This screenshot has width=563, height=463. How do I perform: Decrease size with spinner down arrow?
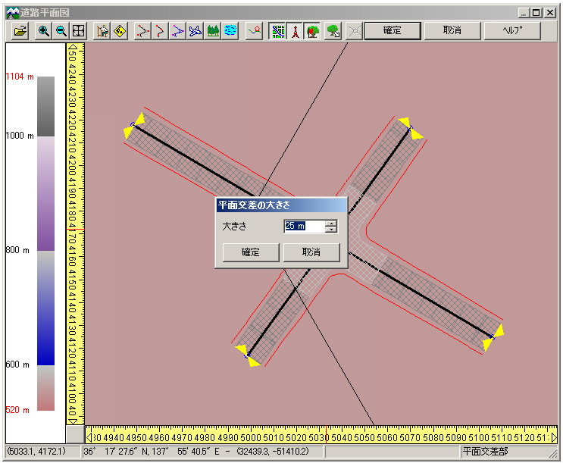pos(331,230)
